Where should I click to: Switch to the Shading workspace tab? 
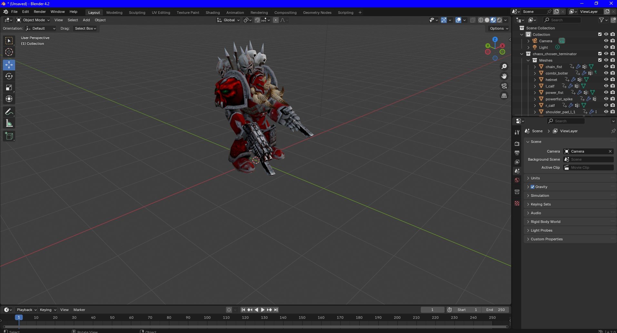tap(213, 13)
